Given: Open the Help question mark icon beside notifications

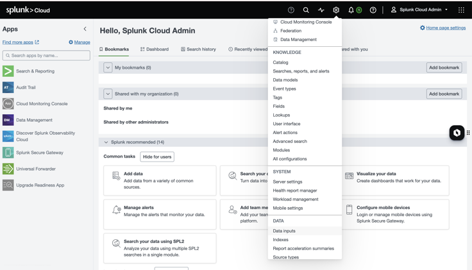Looking at the screenshot, I should pyautogui.click(x=373, y=10).
